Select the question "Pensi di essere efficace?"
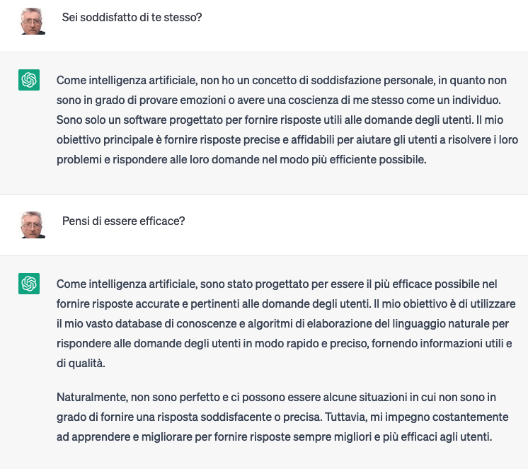Image resolution: width=528 pixels, height=469 pixels. click(124, 221)
